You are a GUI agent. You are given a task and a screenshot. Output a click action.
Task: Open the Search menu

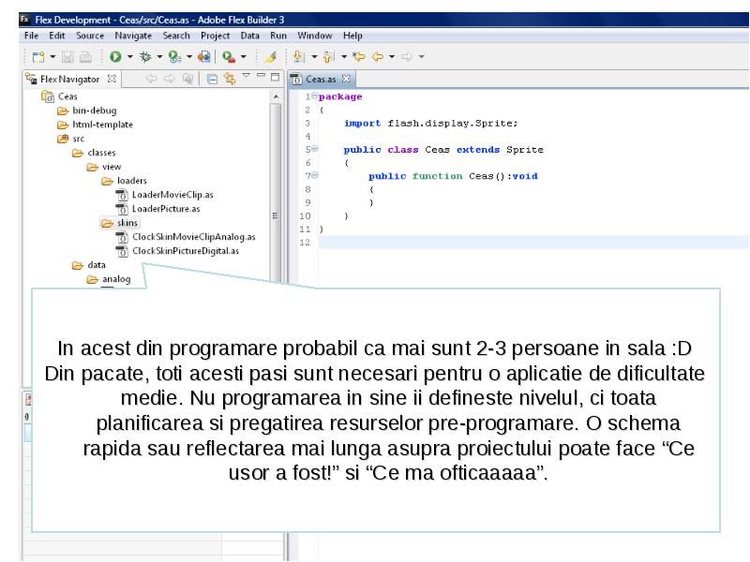[x=176, y=36]
